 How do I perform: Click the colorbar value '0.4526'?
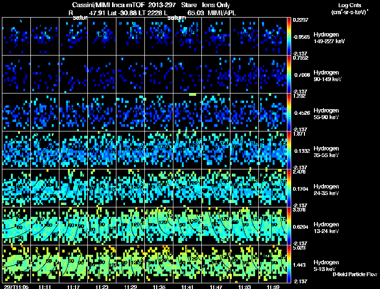pos(302,113)
